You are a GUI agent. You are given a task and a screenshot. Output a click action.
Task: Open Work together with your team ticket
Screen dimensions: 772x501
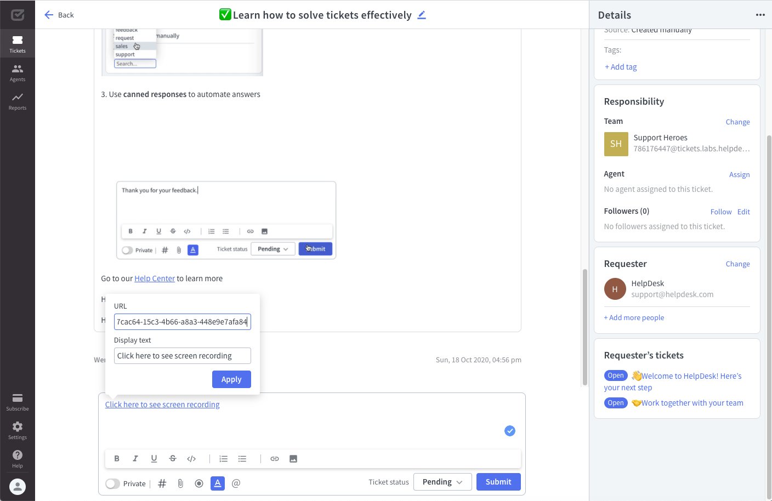coord(687,403)
